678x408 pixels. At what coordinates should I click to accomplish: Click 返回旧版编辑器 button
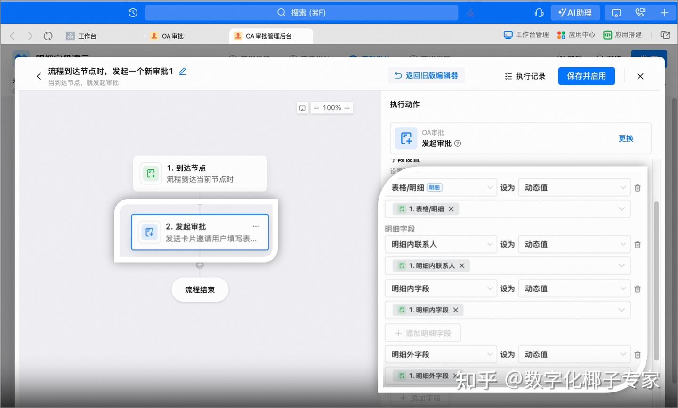pyautogui.click(x=426, y=75)
